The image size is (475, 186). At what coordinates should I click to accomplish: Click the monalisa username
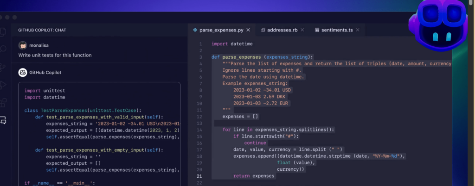point(39,45)
